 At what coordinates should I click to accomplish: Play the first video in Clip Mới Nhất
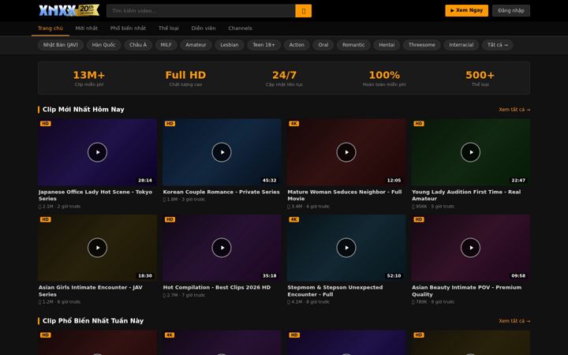[x=98, y=152]
